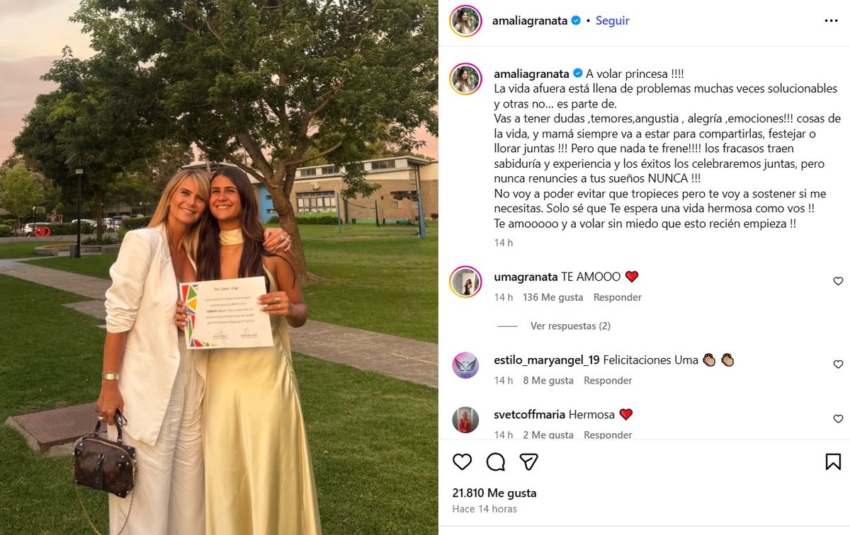Like the post with the heart icon
Viewport: 850px width, 535px height.
(462, 462)
